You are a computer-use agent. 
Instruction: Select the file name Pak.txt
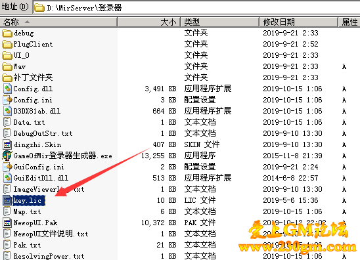point(27,245)
